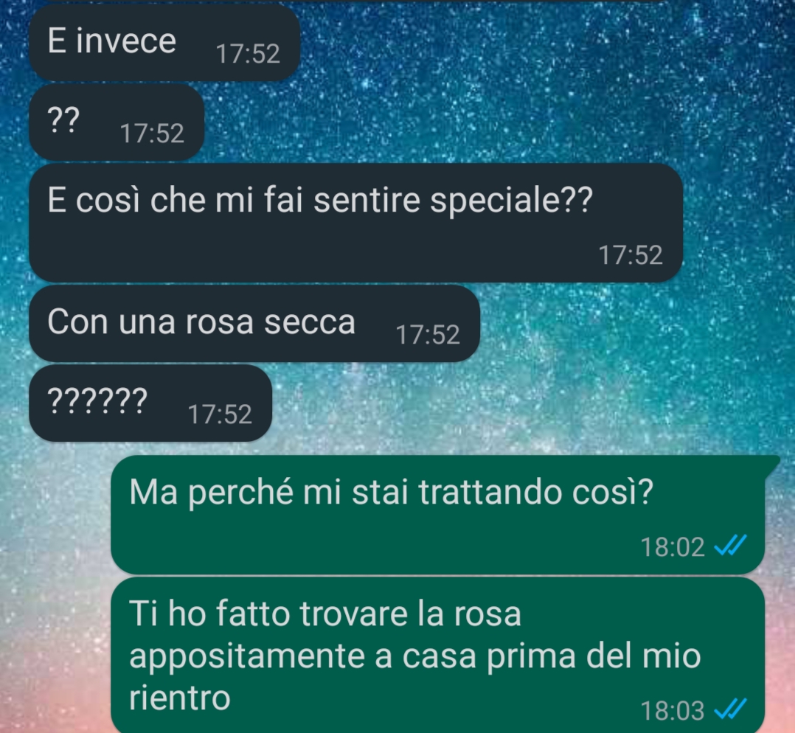Tap the 17:52 time beside '??????'
Screen dimensions: 795x733
point(220,414)
